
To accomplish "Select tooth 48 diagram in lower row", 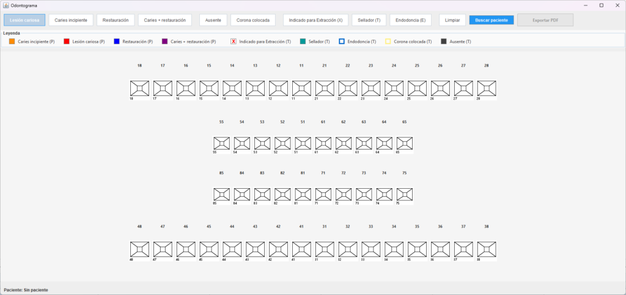I will [x=140, y=249].
